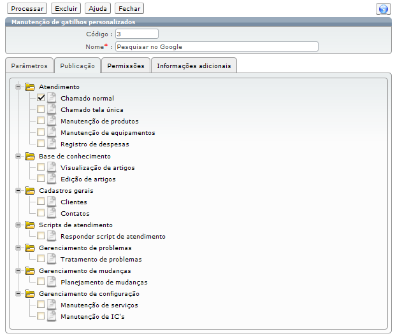Collapse the Gerenciamento de problemas node
Viewport: 395px width, 336px height.
18,248
